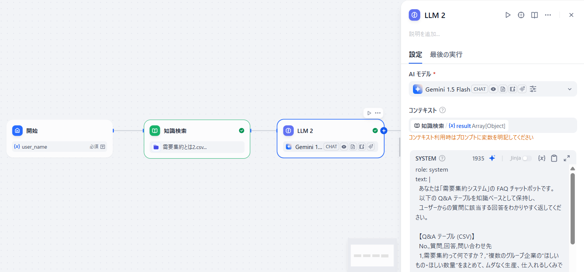Click the model parameter sliders icon
584x272 pixels.
(x=533, y=89)
